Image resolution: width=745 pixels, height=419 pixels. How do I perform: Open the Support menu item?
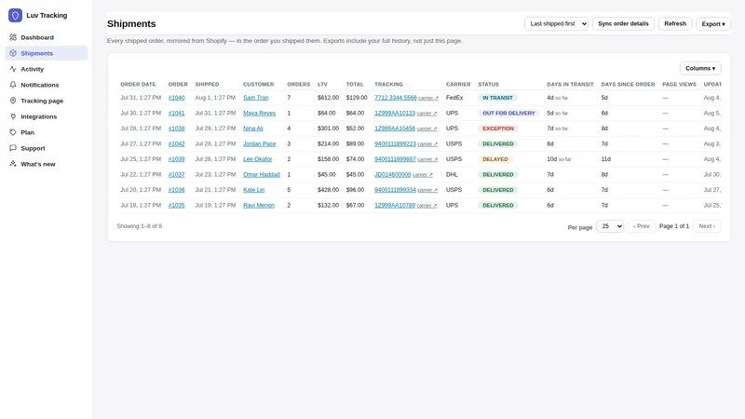46,148
